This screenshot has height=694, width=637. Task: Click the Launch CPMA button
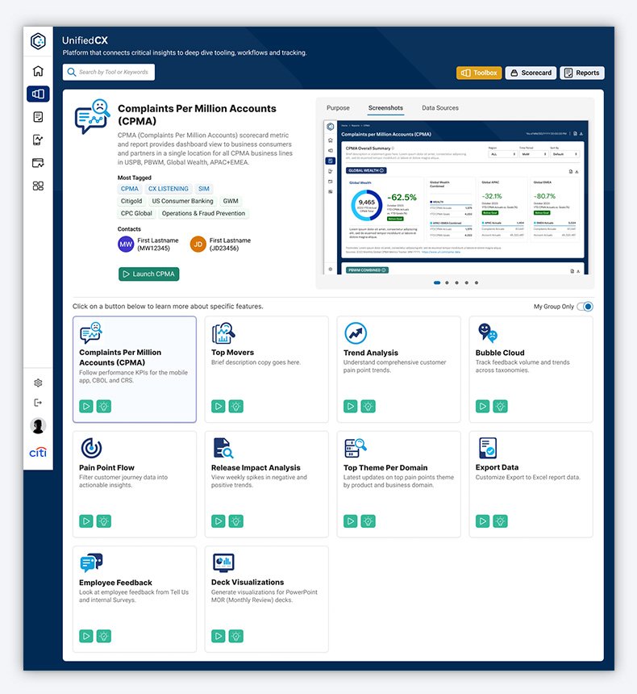(148, 274)
